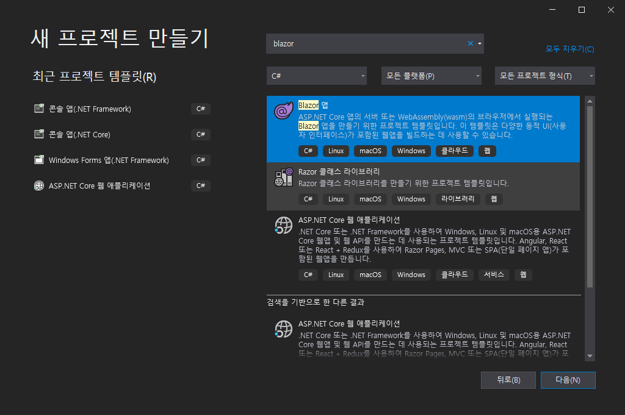Click the 서비스 tag in ASP.NET Core item
This screenshot has height=415, width=625.
(x=494, y=275)
